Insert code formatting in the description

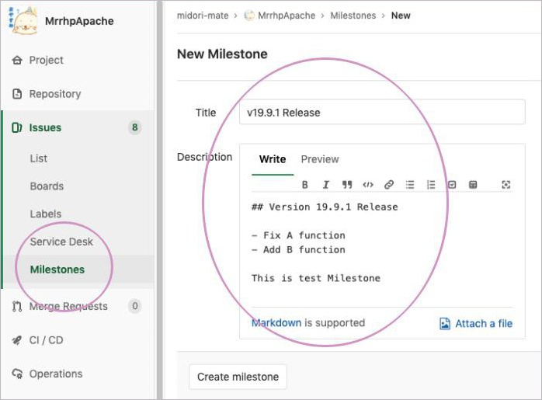pyautogui.click(x=368, y=185)
